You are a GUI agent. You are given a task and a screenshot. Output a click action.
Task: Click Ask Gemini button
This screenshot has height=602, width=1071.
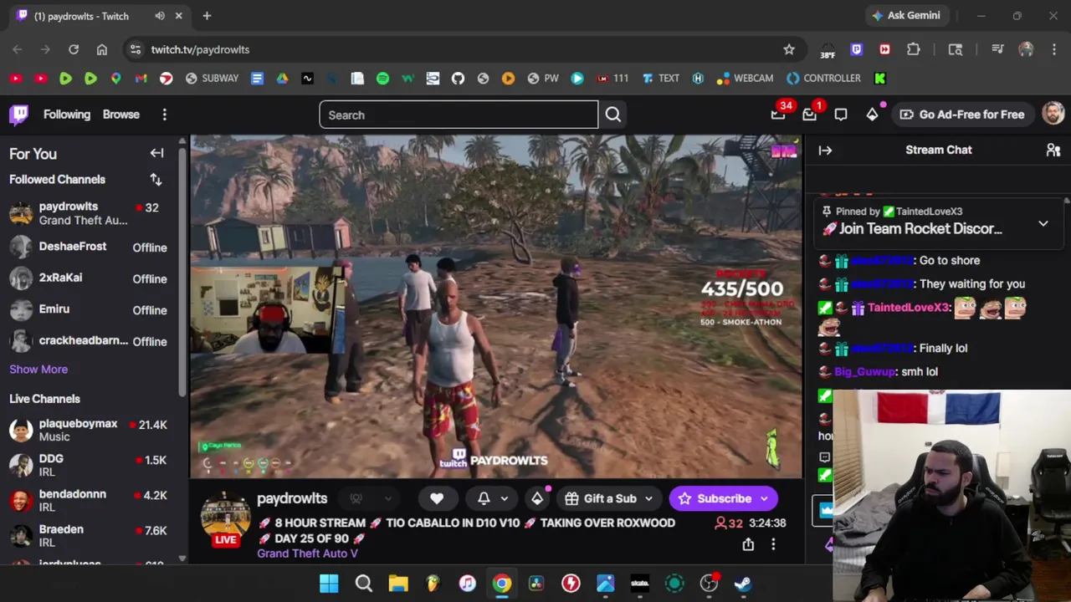pos(906,16)
